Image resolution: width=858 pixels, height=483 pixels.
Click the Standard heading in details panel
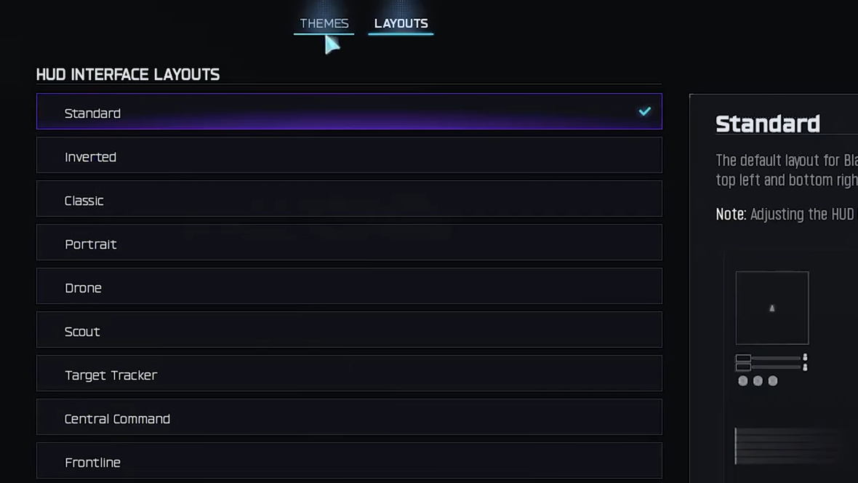(x=767, y=124)
